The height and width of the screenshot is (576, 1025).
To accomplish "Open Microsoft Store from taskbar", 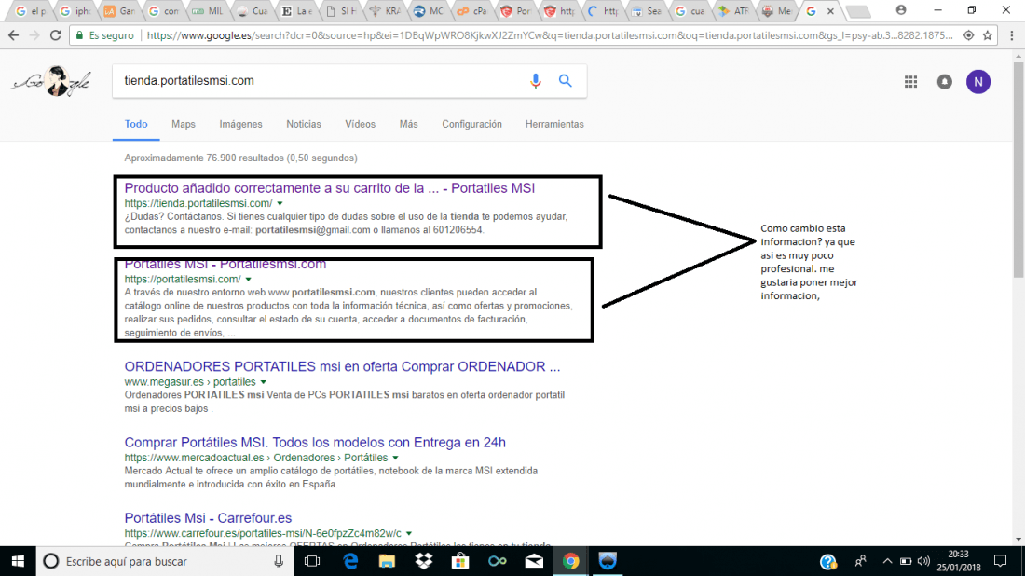I will (x=460, y=561).
